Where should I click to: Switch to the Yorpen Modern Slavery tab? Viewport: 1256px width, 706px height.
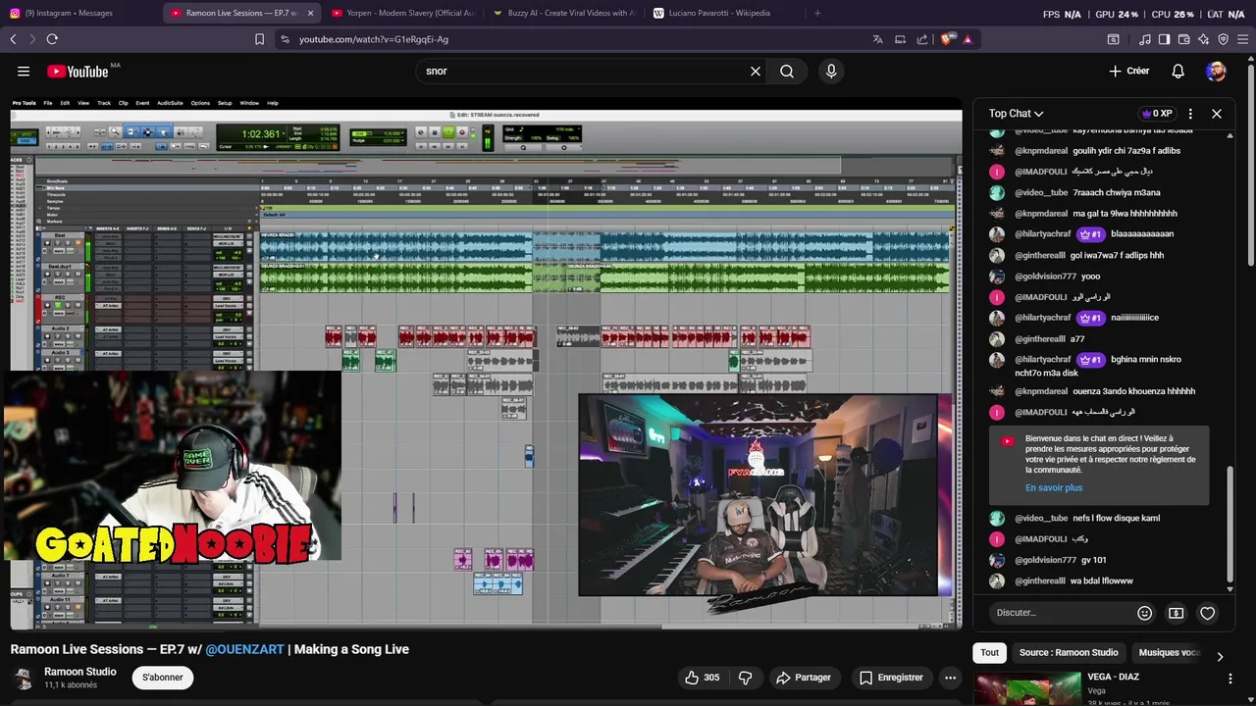point(402,13)
